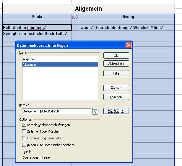
Task: Open Hilfe for this dialog
Action: point(116,73)
